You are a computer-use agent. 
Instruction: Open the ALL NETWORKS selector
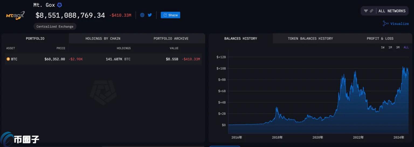coord(392,11)
